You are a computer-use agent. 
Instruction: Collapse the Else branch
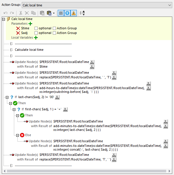[x=18, y=135]
